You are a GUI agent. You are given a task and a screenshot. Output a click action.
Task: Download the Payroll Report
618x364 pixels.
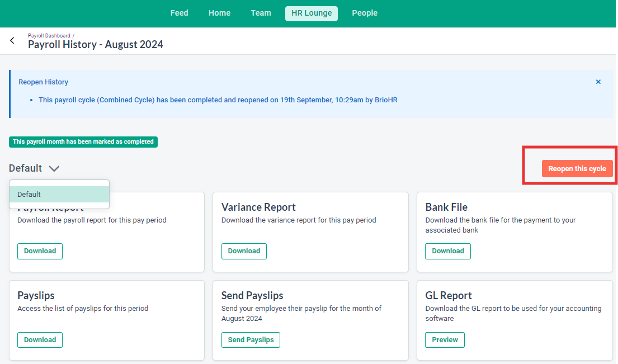tap(40, 251)
